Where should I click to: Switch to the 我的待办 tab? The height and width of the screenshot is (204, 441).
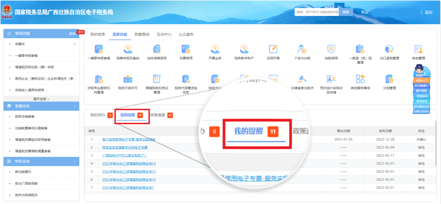point(98,115)
